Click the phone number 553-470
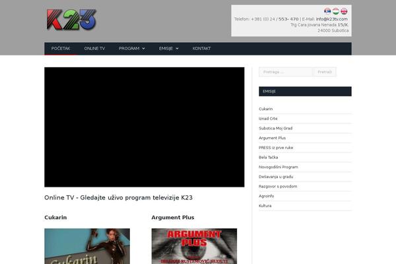396x264 pixels. pyautogui.click(x=288, y=19)
